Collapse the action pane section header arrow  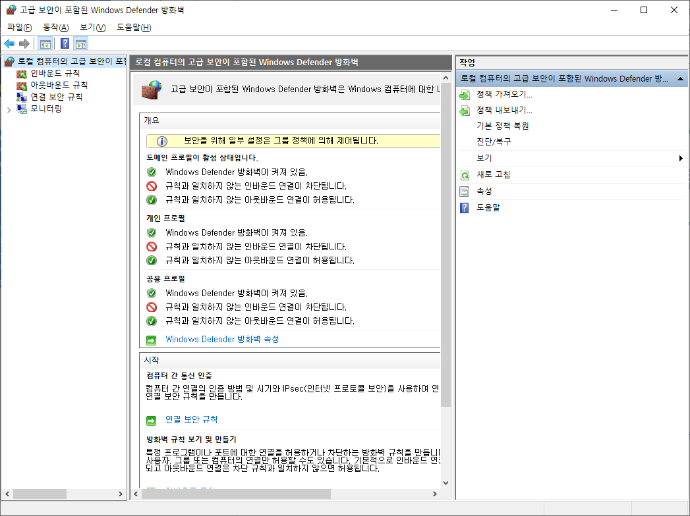680,79
